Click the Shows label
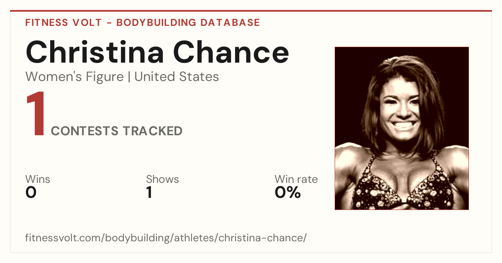502x263 pixels. click(x=162, y=179)
